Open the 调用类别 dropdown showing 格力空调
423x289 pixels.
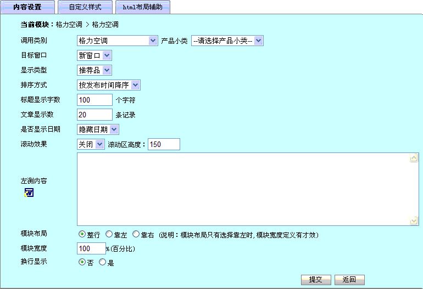coord(118,41)
